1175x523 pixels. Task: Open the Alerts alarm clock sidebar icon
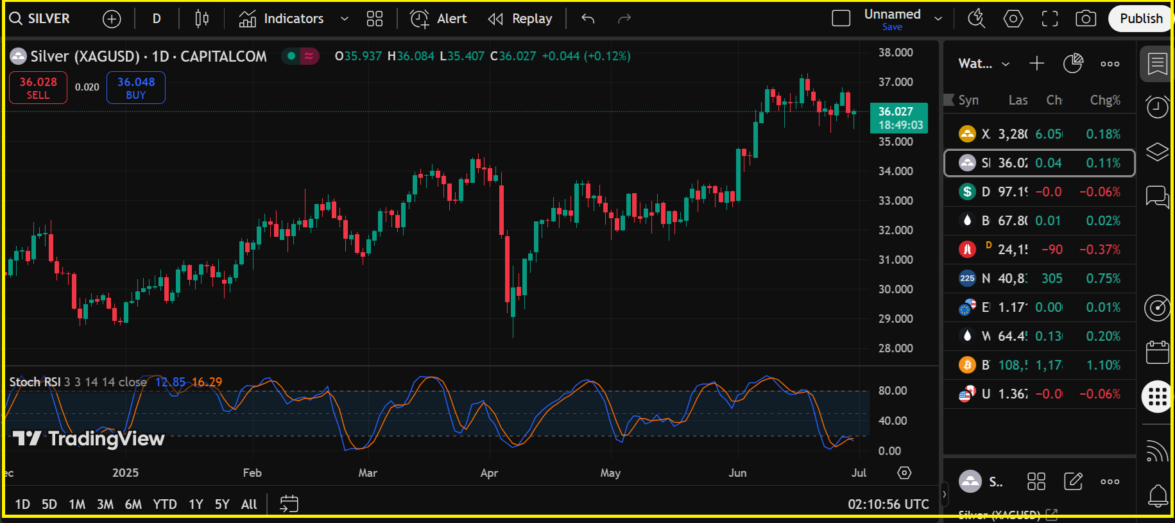(x=1157, y=107)
